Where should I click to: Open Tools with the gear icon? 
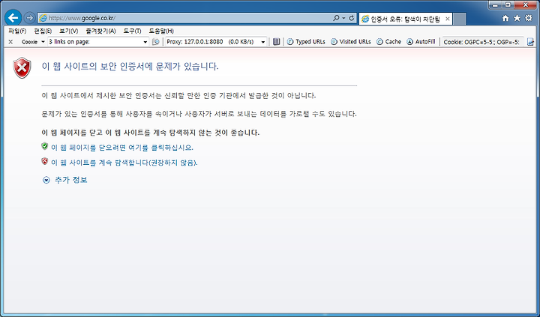[x=528, y=18]
